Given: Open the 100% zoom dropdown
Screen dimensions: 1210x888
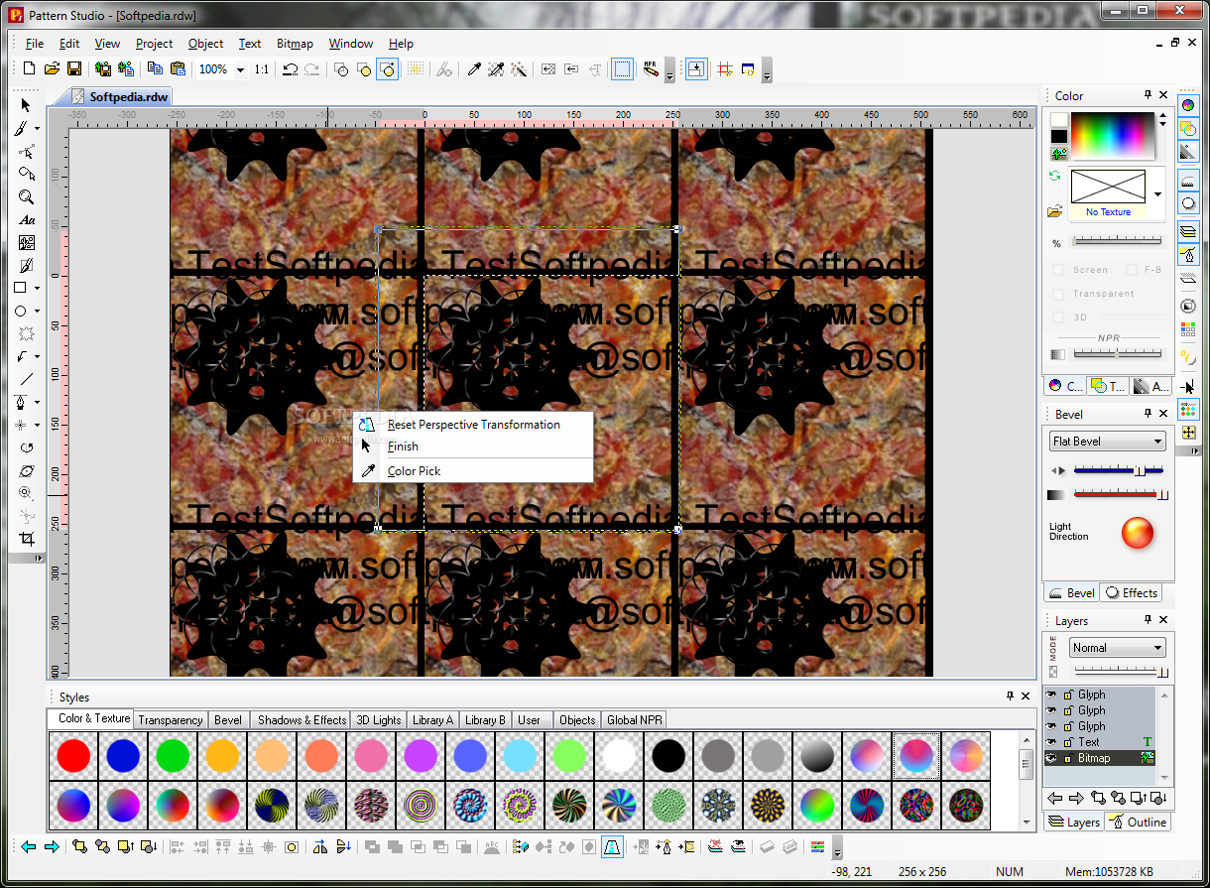Looking at the screenshot, I should tap(240, 69).
